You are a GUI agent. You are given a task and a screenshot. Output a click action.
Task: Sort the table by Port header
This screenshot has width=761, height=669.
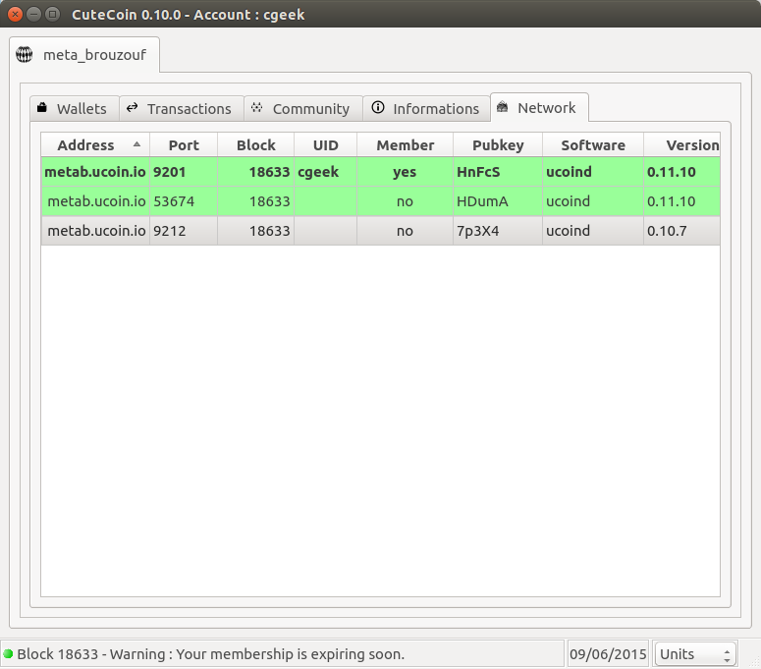click(184, 144)
